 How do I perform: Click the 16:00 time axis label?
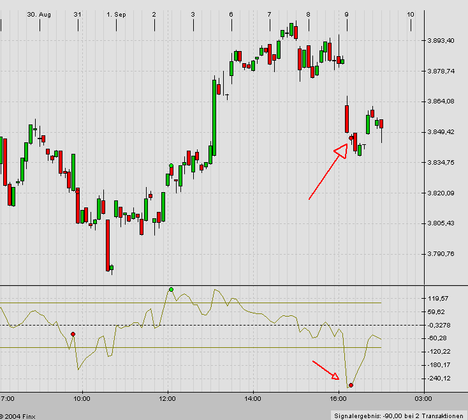338,399
